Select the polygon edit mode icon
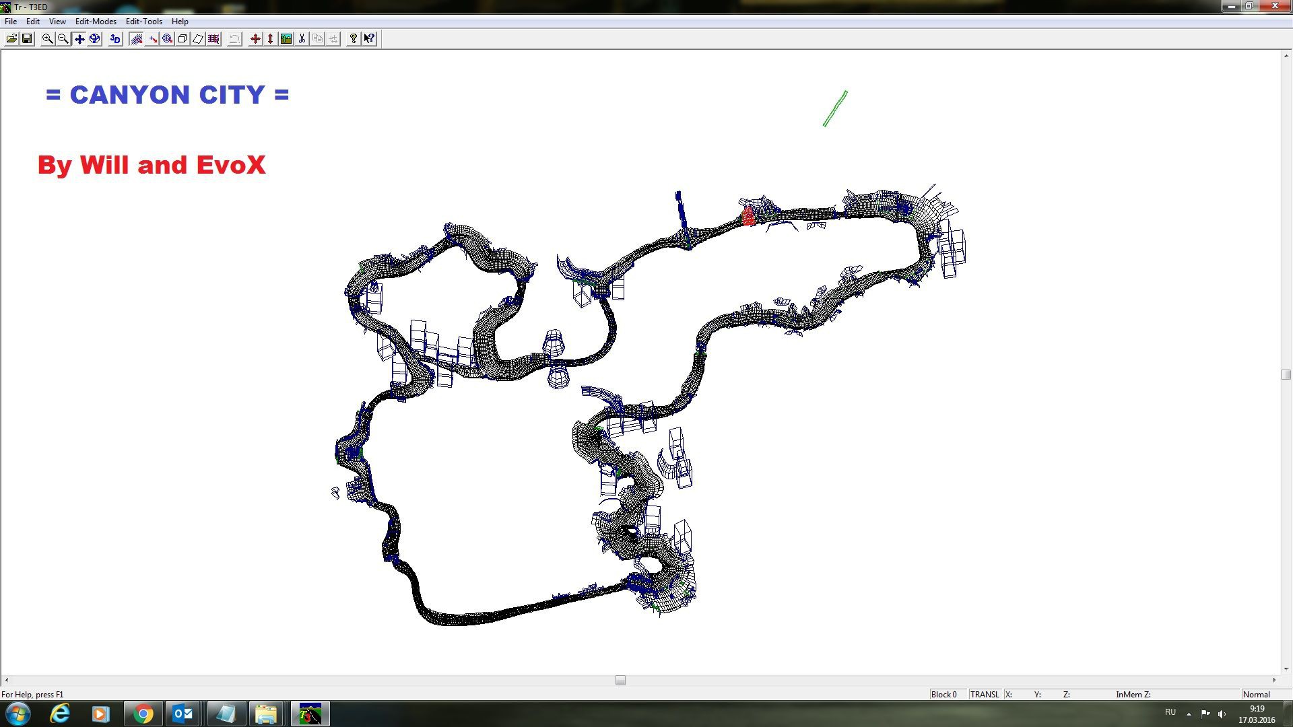Image resolution: width=1293 pixels, height=727 pixels. 198,39
